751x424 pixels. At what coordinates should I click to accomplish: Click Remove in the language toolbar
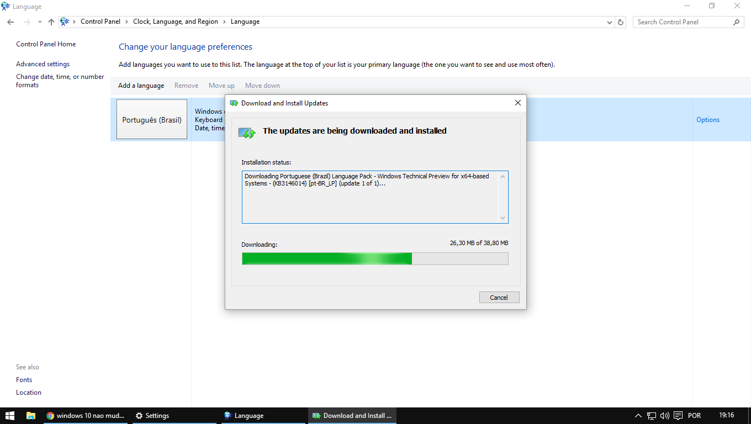pyautogui.click(x=186, y=86)
